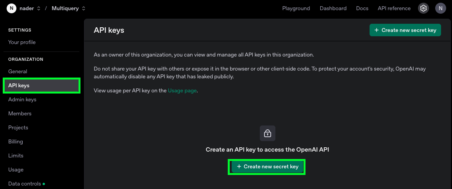
Task: Click Create new secret key in header
Action: [x=405, y=30]
